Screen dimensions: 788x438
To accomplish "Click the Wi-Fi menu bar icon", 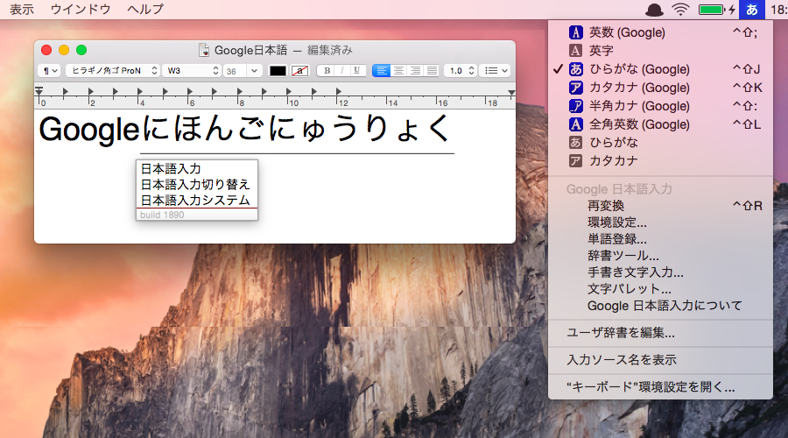I will tap(681, 10).
